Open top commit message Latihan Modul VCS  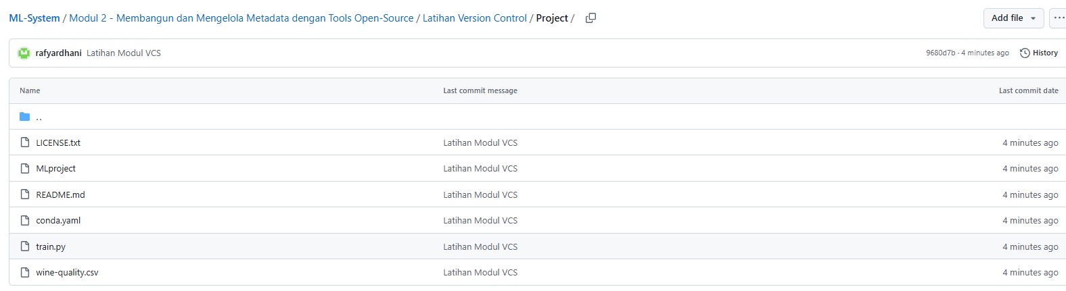[x=124, y=53]
